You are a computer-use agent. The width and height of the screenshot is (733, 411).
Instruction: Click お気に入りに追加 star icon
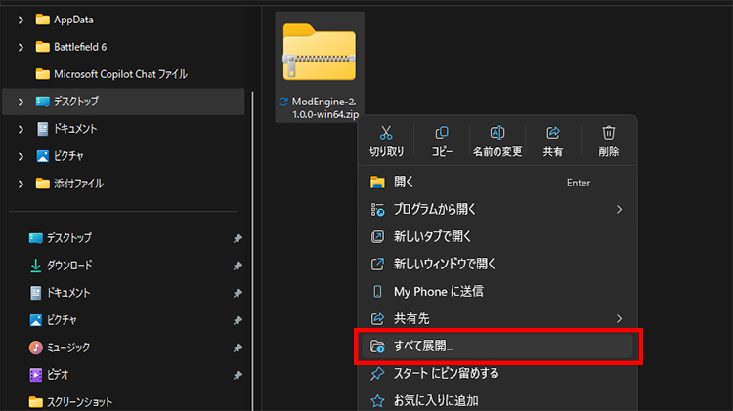coord(377,399)
